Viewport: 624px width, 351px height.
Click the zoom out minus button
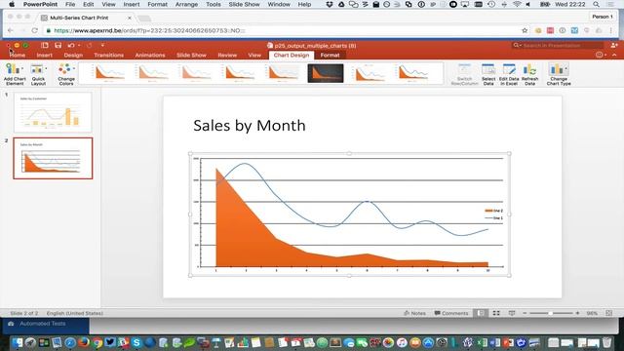[x=525, y=313]
